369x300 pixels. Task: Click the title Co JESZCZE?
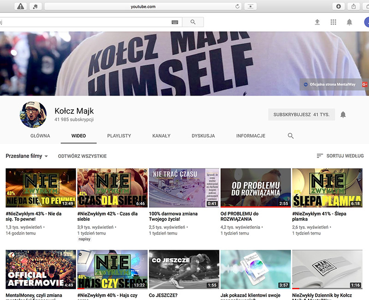[x=163, y=295]
